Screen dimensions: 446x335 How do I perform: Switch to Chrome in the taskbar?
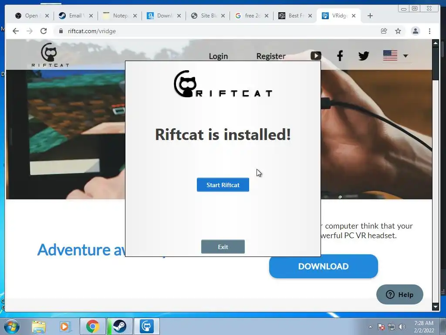pyautogui.click(x=93, y=326)
